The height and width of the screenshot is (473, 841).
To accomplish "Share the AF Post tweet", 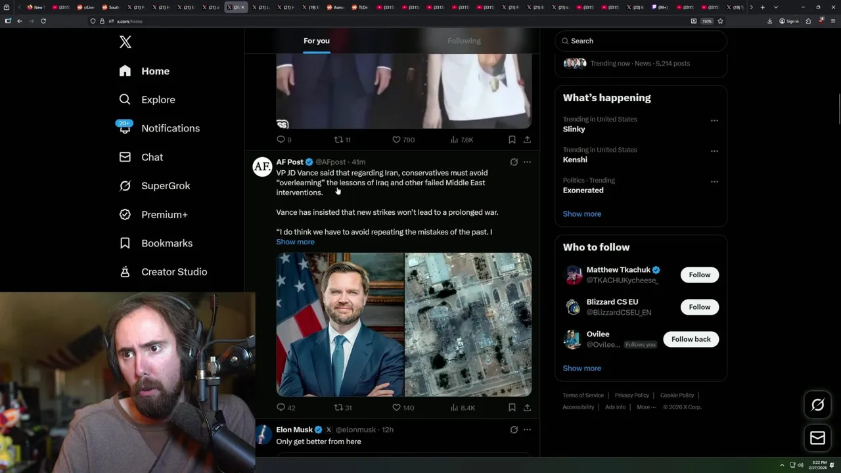I will pyautogui.click(x=527, y=407).
